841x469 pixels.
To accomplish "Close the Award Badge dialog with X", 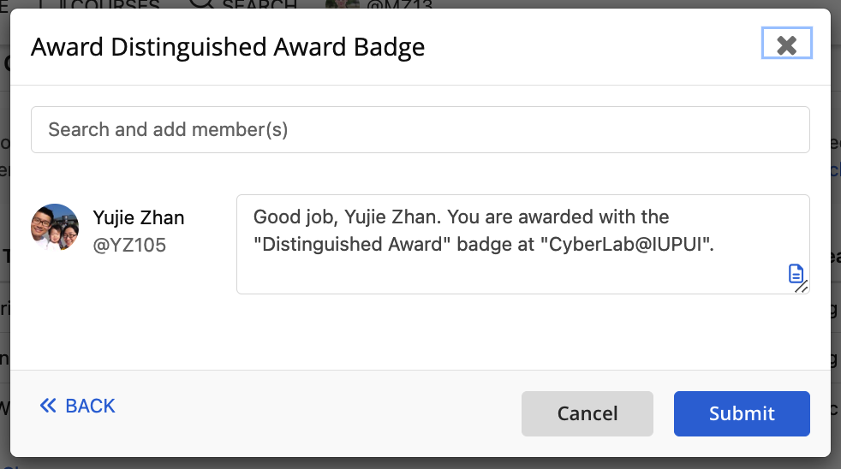I will tap(787, 44).
